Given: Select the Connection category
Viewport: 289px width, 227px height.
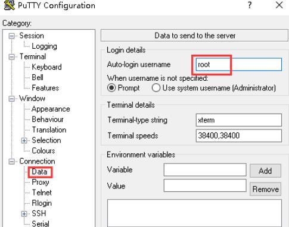Looking at the screenshot, I should (37, 161).
